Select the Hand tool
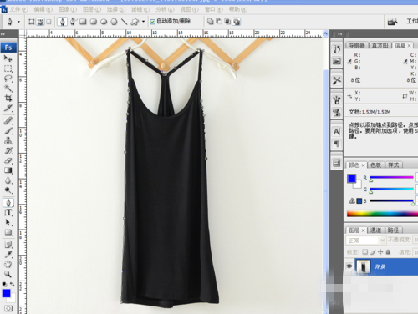 tap(8, 264)
